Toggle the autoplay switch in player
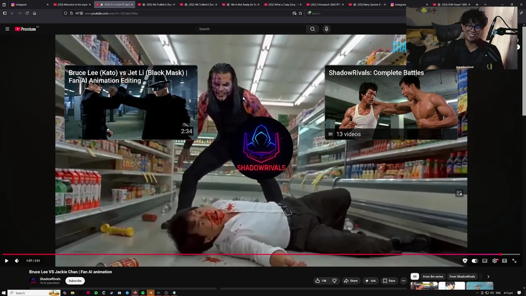The width and height of the screenshot is (526, 296). pyautogui.click(x=475, y=261)
